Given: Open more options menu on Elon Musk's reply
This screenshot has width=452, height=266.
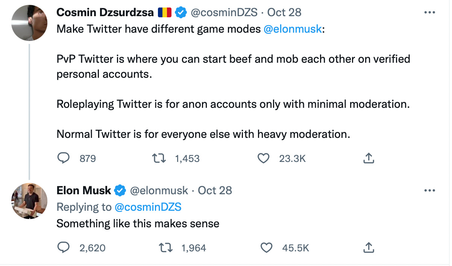Looking at the screenshot, I should pos(429,190).
